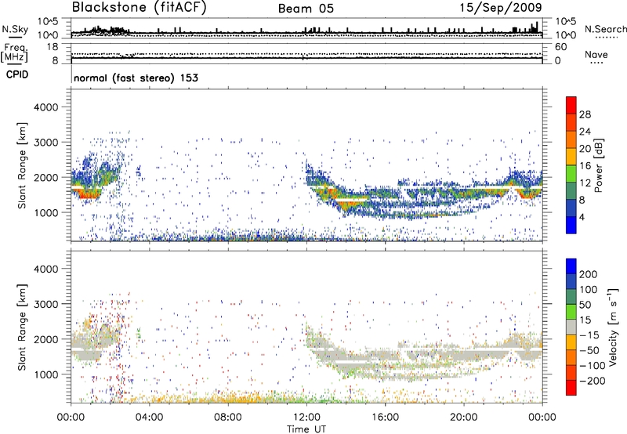Viewport: 627px width, 434px height.
Task: Click the '04:00' time axis tick label
Action: click(149, 418)
